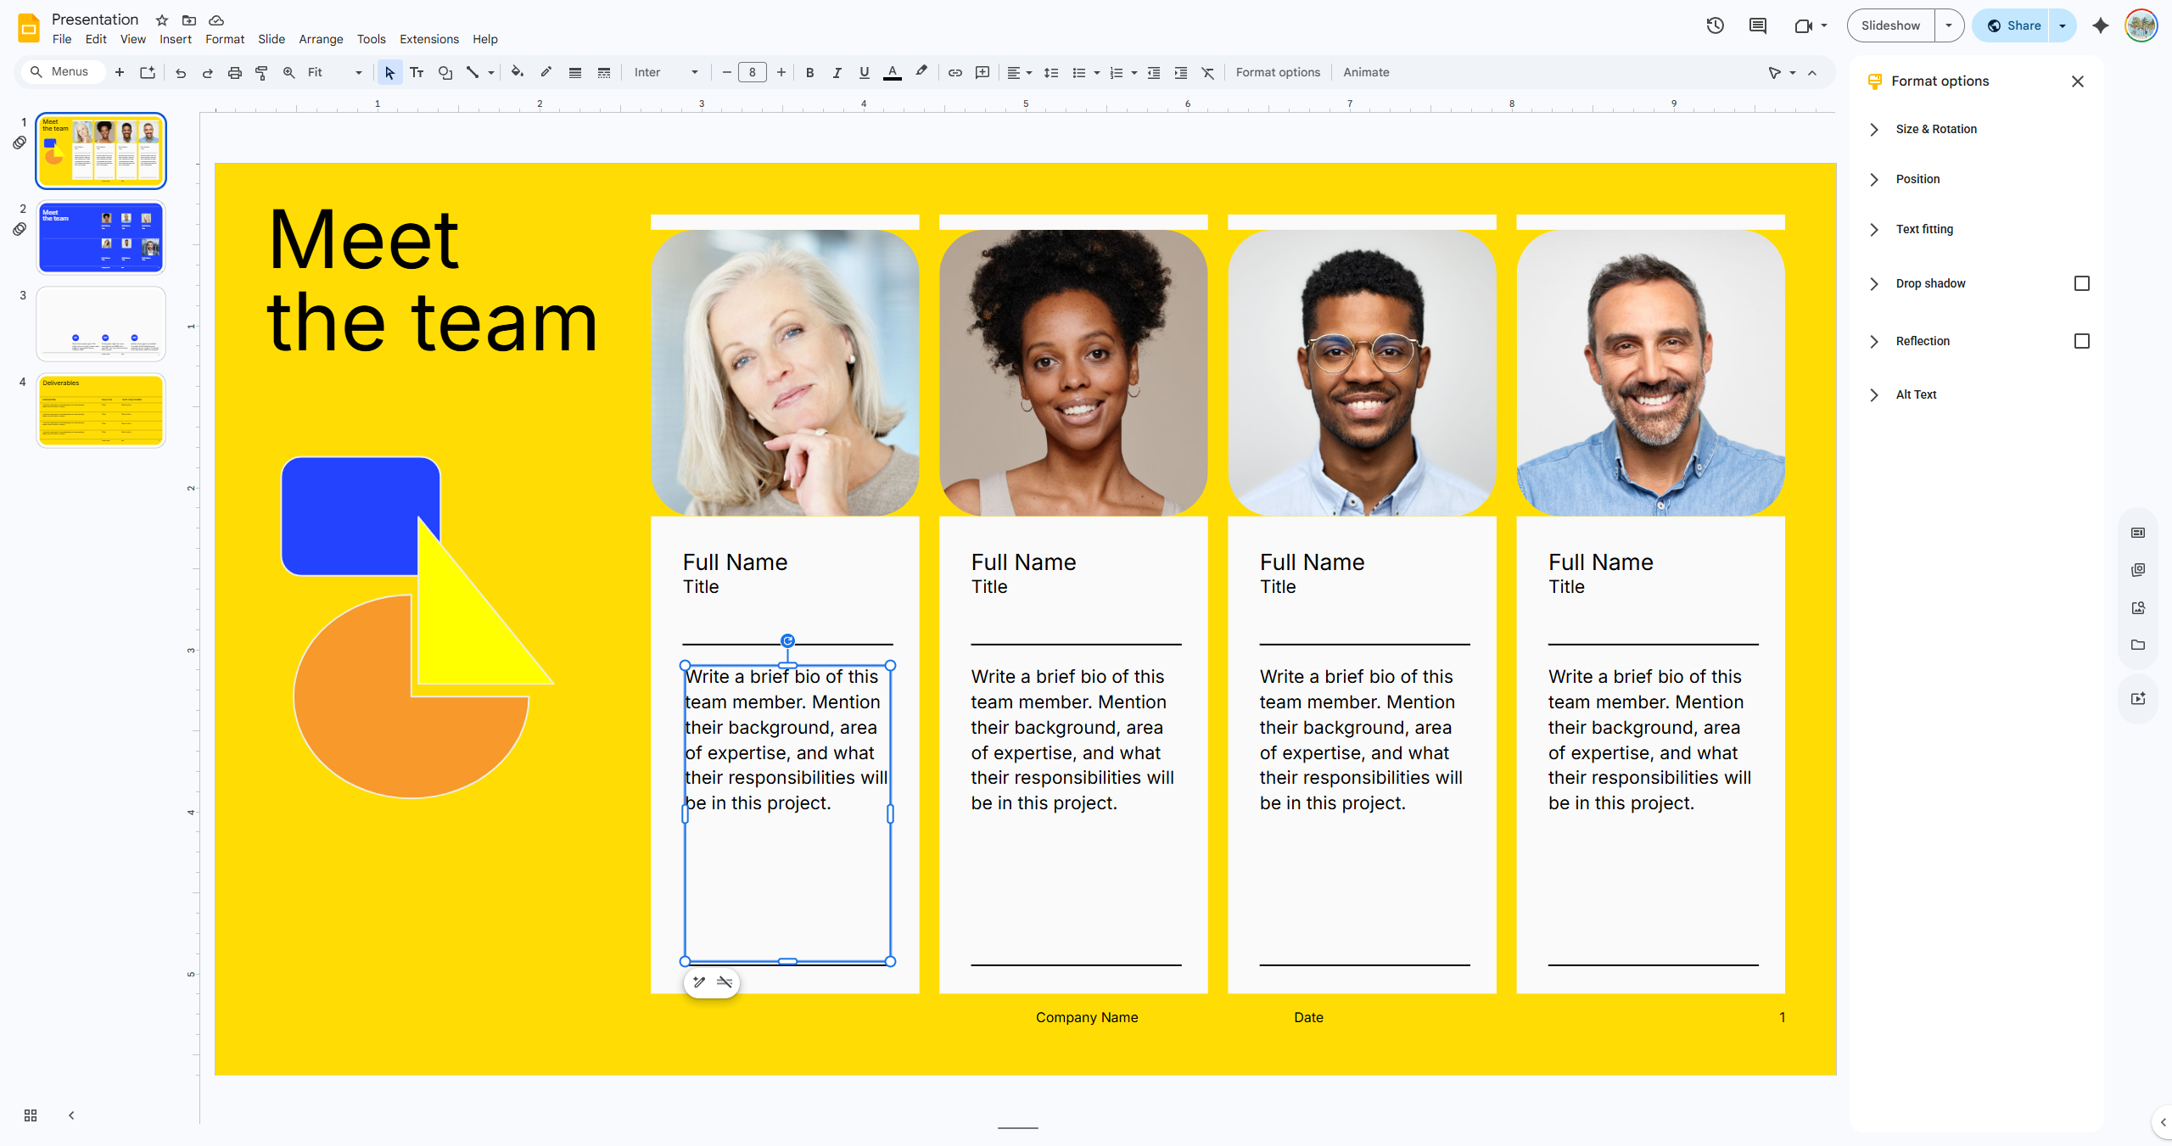Screen dimensions: 2172x1146
Task: Enable the Drop shadow checkbox
Action: click(2082, 283)
